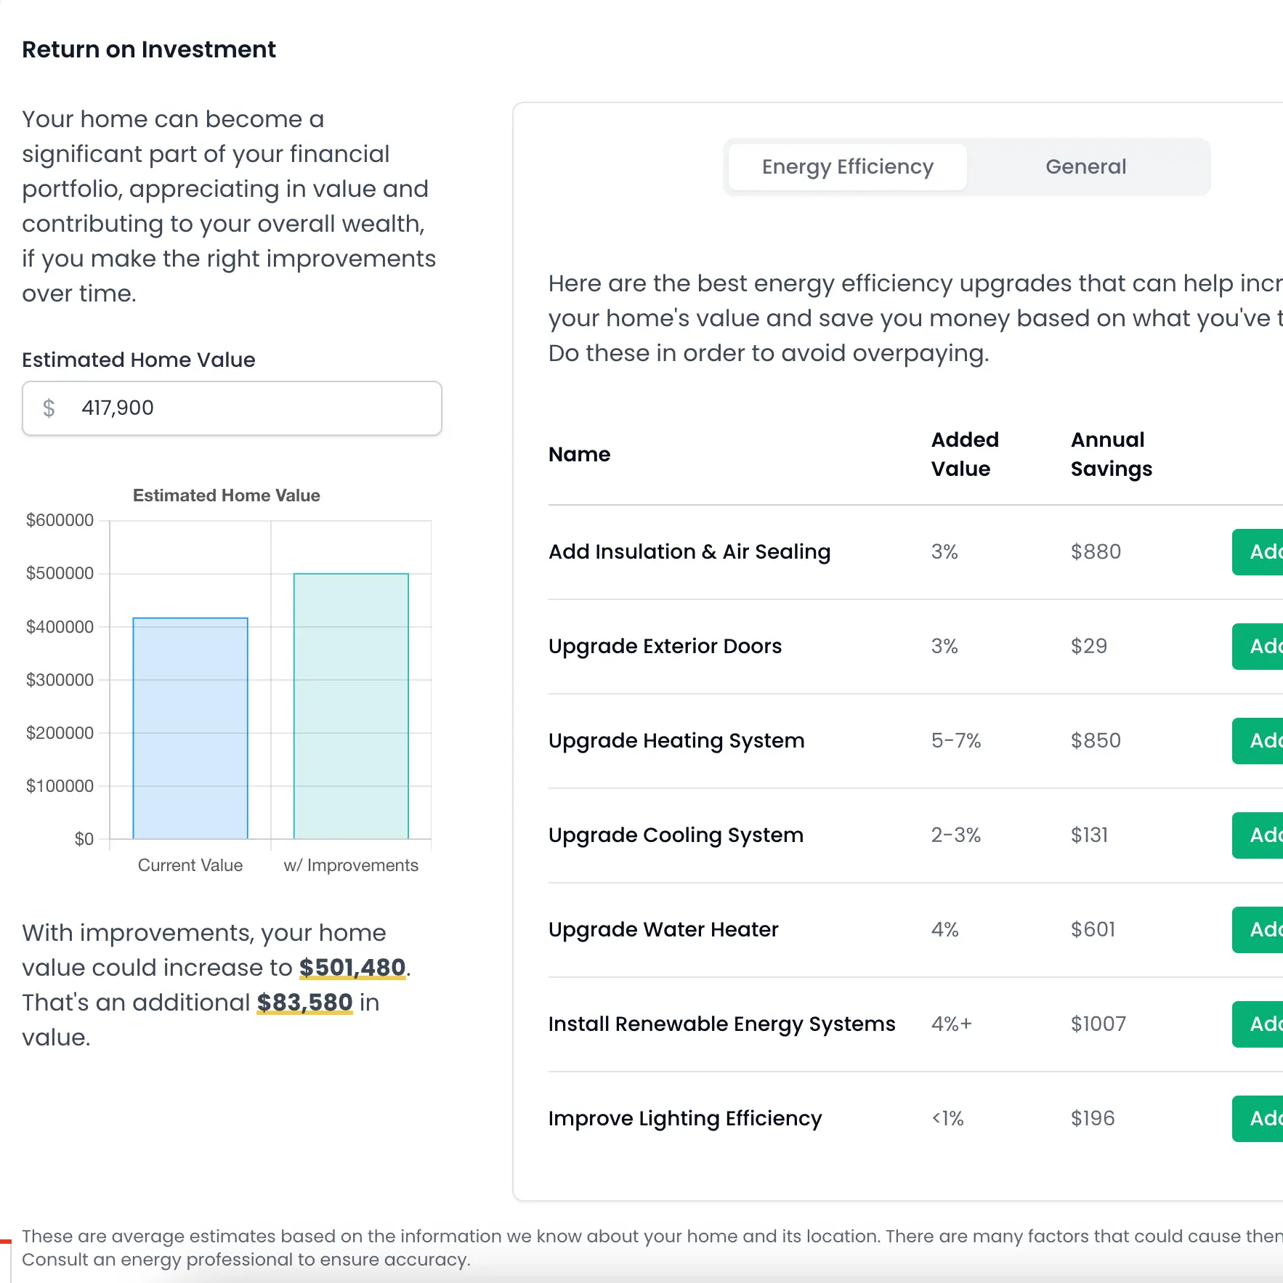
Task: Click the highlighted $501,480 value
Action: (352, 968)
